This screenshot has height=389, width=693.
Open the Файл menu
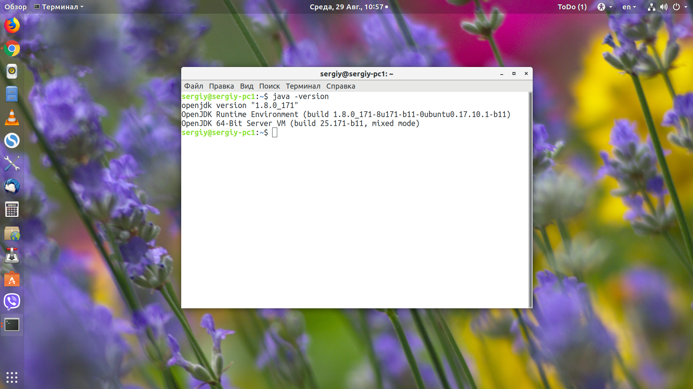tap(193, 86)
